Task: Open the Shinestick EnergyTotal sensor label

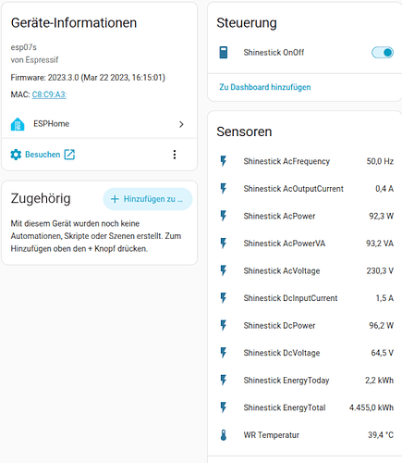Action: coord(285,407)
